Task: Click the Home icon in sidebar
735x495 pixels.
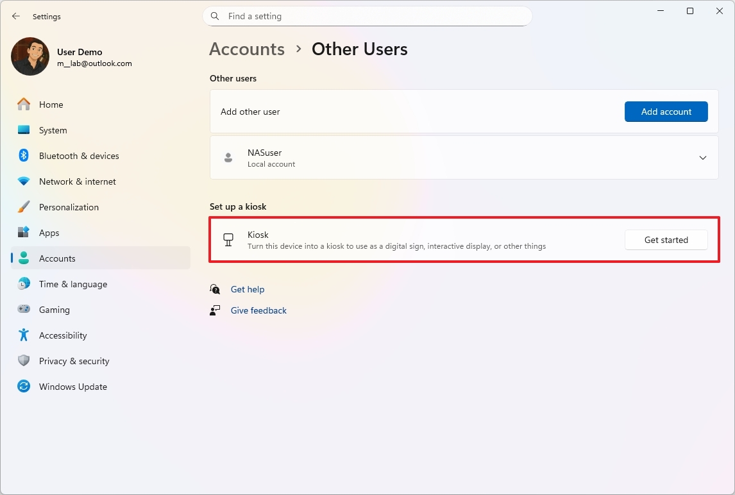Action: (24, 105)
